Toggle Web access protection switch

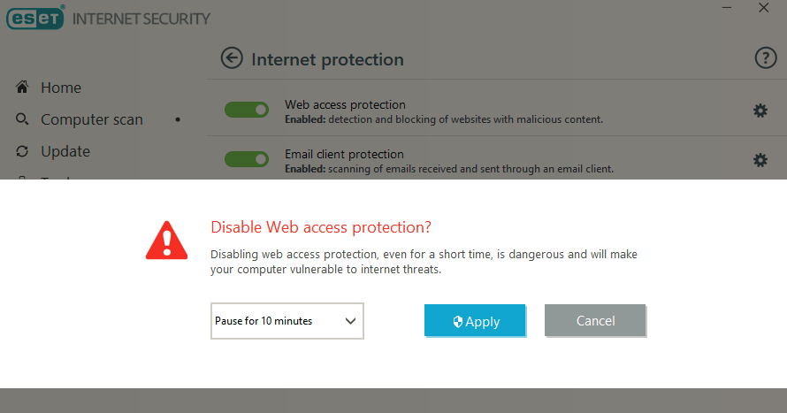click(x=247, y=110)
